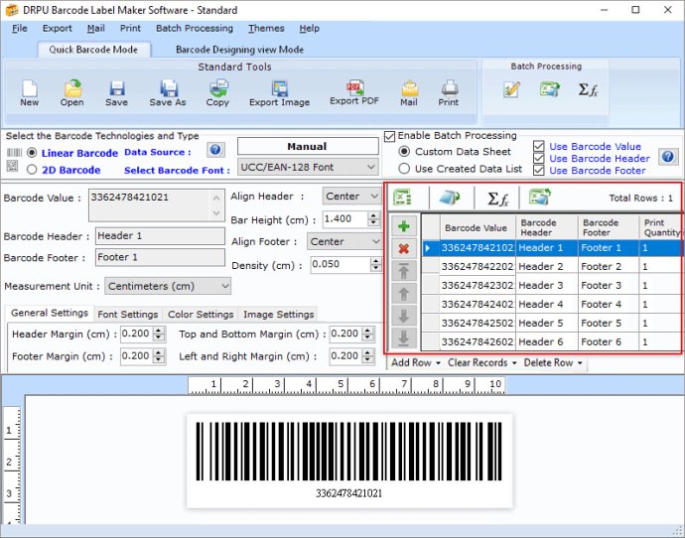Toggle Use Barcode Header checkbox
Image resolution: width=685 pixels, height=538 pixels.
(539, 158)
